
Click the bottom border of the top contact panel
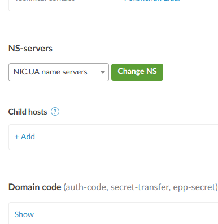tap(113, 11)
